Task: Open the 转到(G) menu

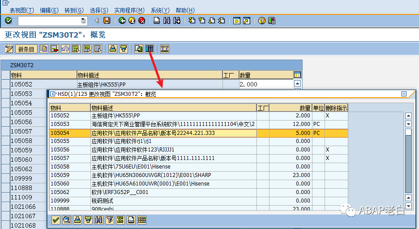Action: tap(74, 10)
